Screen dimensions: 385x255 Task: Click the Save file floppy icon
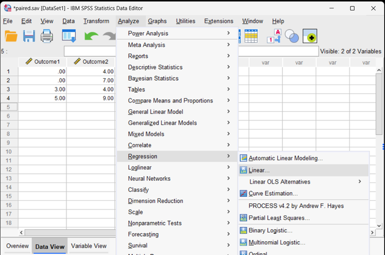click(29, 36)
